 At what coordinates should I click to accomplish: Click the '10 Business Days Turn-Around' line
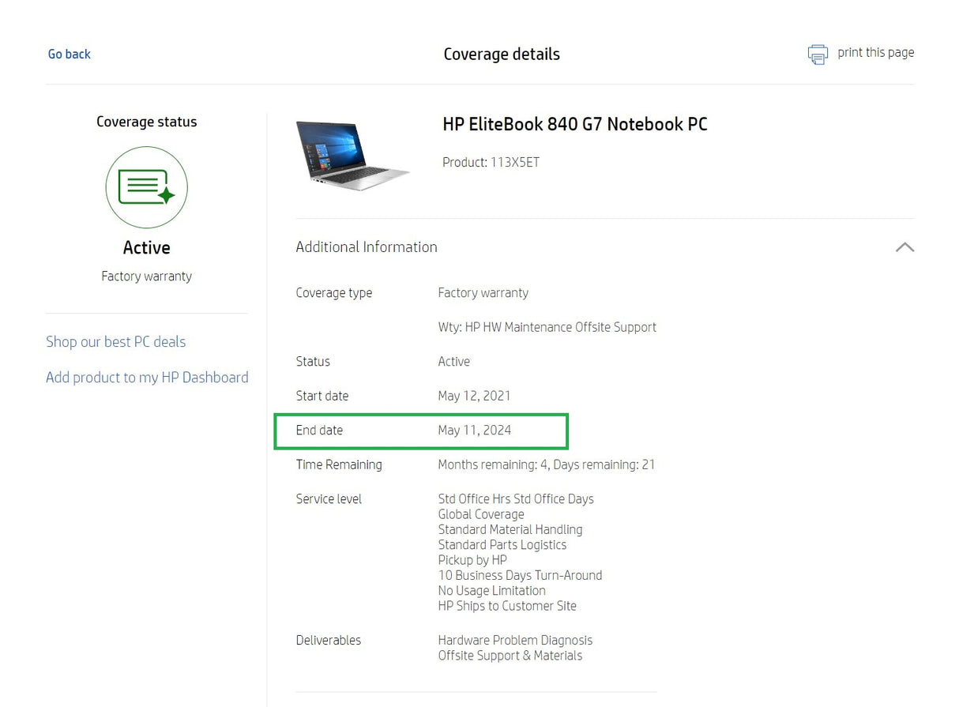520,576
